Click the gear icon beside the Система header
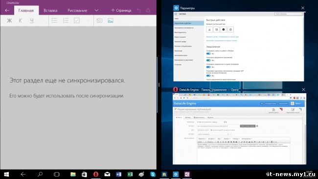 pyautogui.click(x=176, y=14)
